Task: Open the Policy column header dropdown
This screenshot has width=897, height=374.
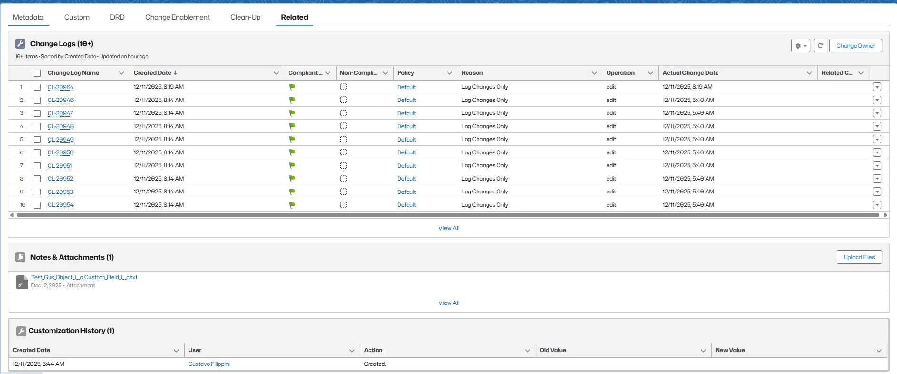Action: [449, 73]
